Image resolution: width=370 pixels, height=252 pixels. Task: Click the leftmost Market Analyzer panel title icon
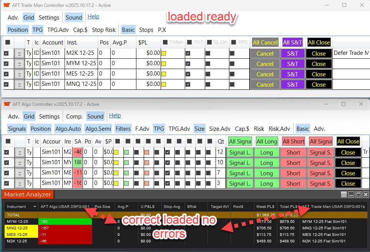pyautogui.click(x=344, y=194)
